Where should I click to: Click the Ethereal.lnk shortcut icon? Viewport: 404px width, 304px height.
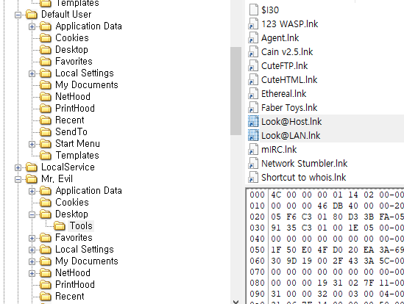[x=253, y=93]
